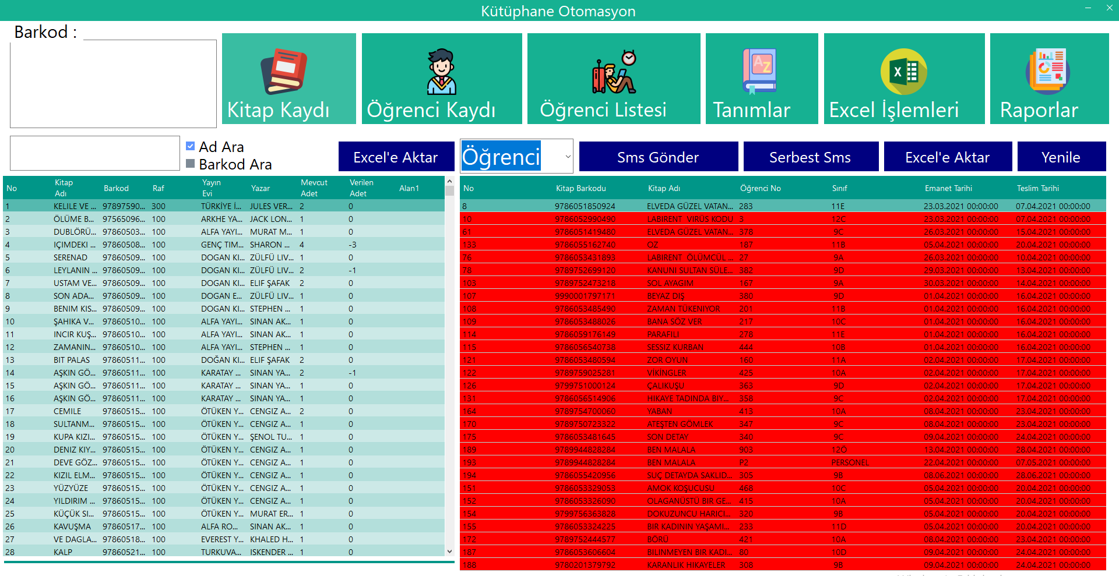Click the Sms Gönder button
Viewport: 1119px width, 576px height.
(x=659, y=157)
